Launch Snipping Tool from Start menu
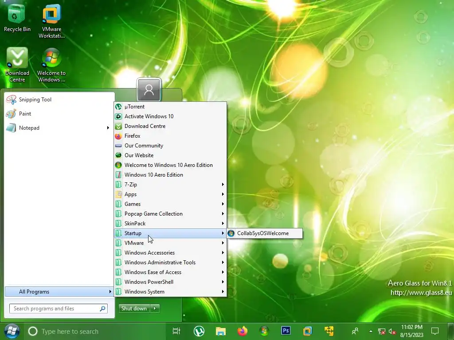454x340 pixels. tap(60, 100)
